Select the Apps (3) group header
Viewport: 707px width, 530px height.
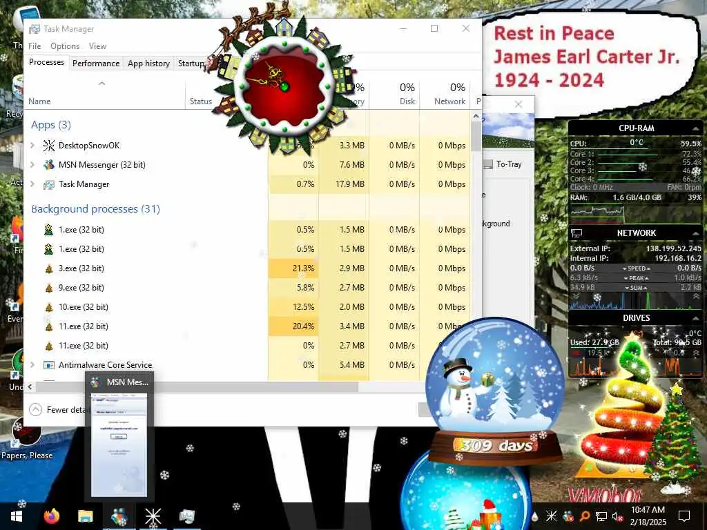(x=51, y=125)
